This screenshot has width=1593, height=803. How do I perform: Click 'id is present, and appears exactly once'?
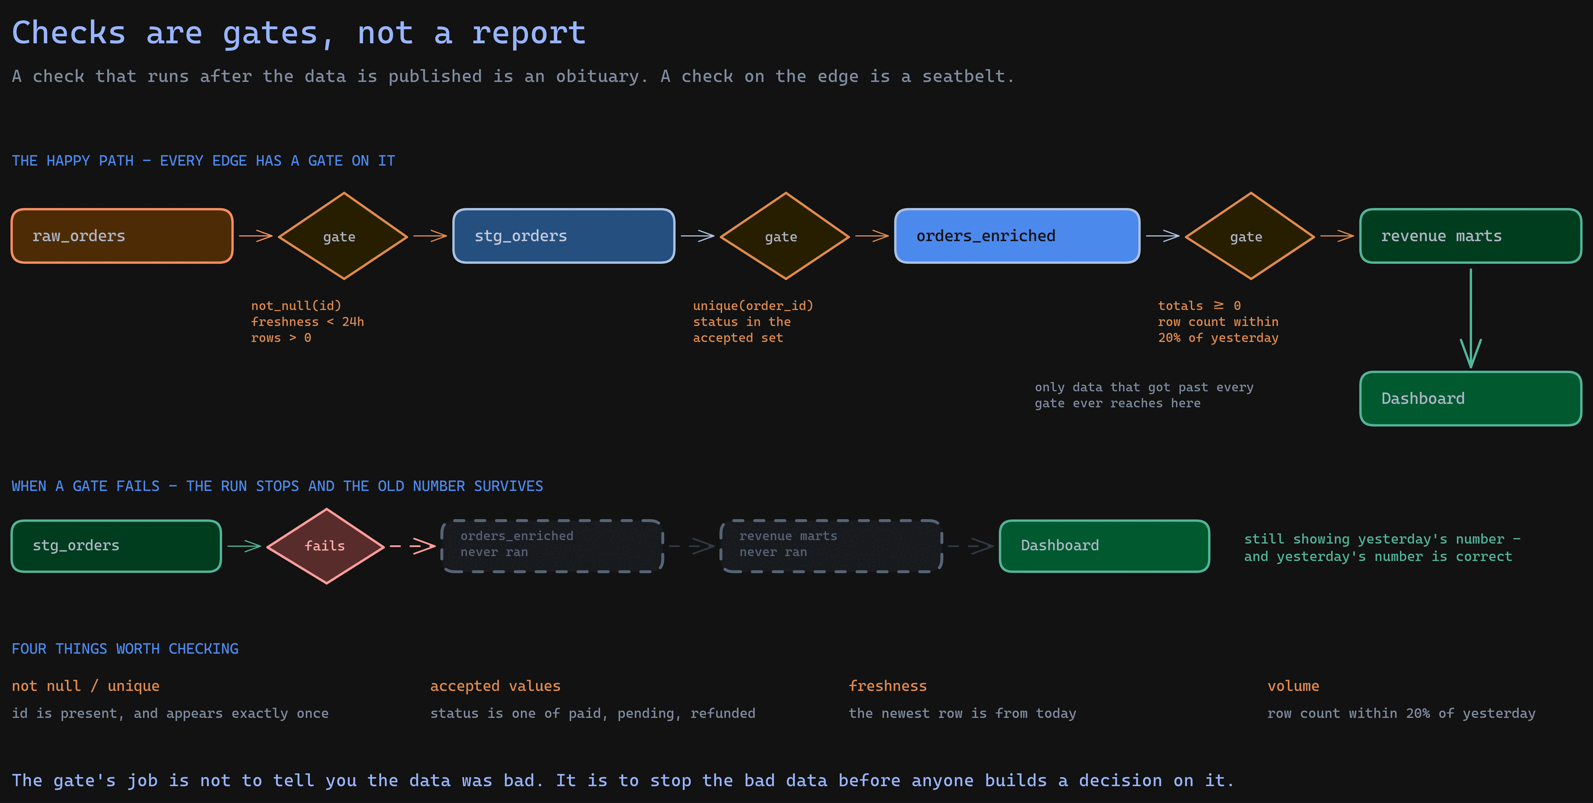(170, 713)
